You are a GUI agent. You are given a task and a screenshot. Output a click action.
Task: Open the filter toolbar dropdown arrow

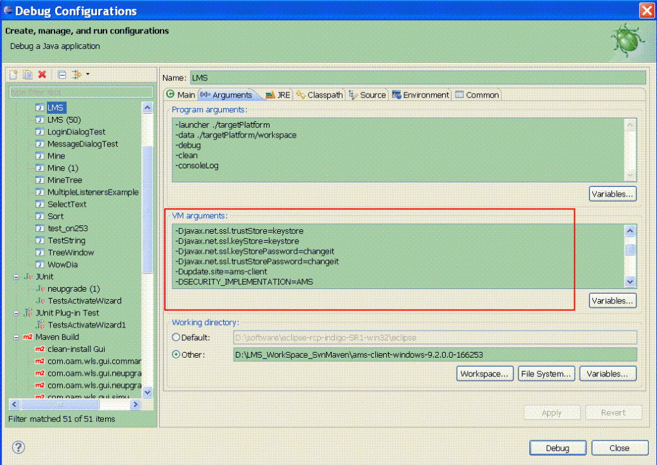pyautogui.click(x=88, y=74)
